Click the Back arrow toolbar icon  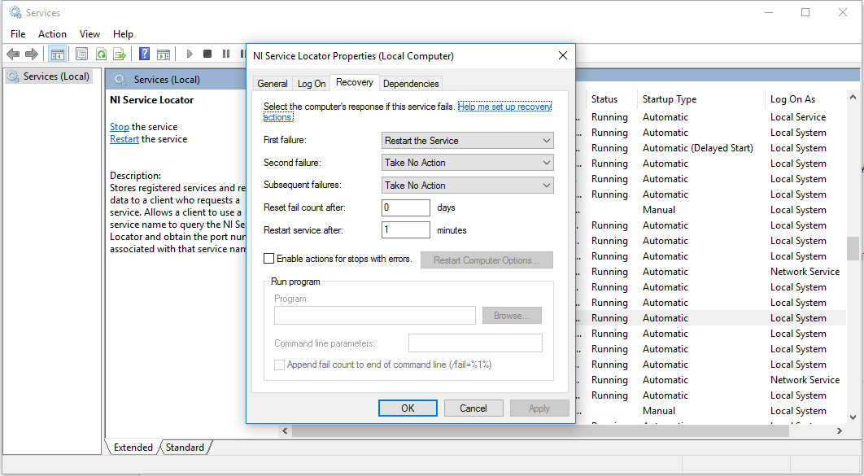point(13,54)
